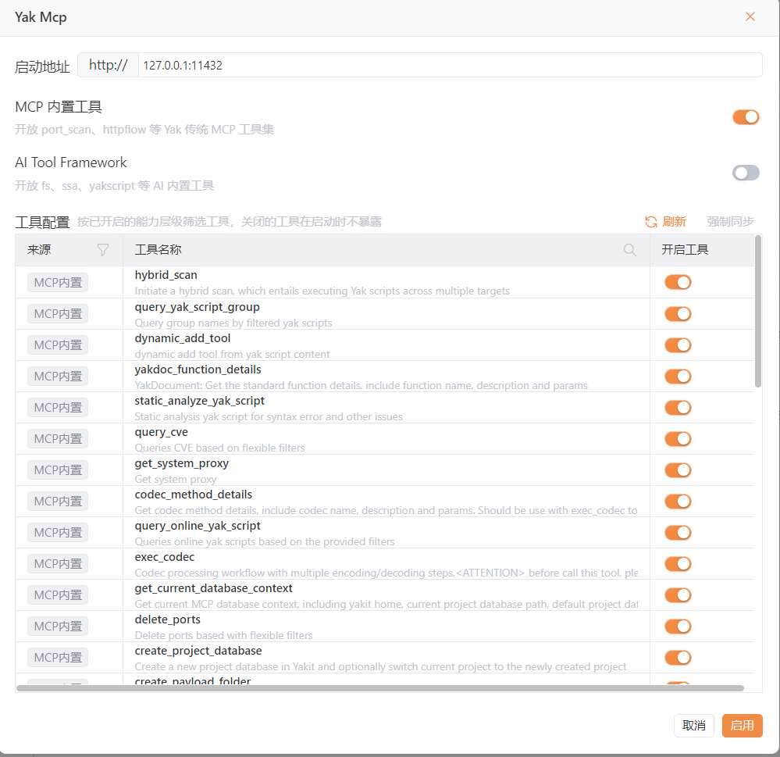Viewport: 780px width, 757px height.
Task: Toggle the delete_ports tool switch
Action: (x=678, y=626)
